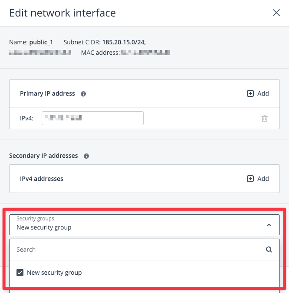Image resolution: width=289 pixels, height=293 pixels.
Task: Select the New security group list option
Action: pyautogui.click(x=54, y=273)
